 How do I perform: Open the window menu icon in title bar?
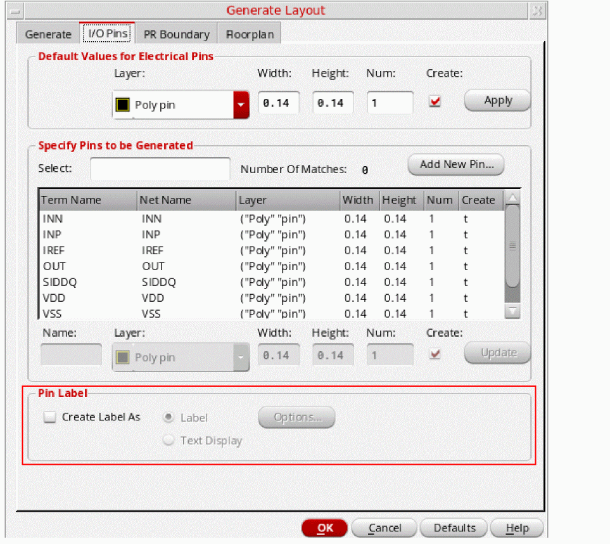coord(15,11)
